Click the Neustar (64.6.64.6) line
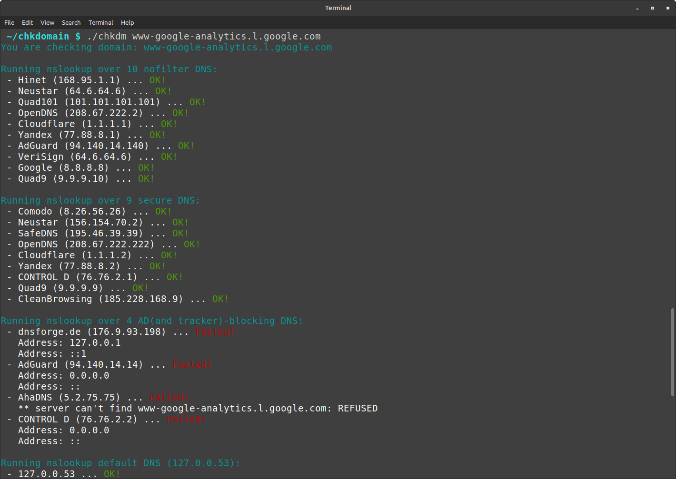Viewport: 676px width, 479px height. tap(89, 91)
